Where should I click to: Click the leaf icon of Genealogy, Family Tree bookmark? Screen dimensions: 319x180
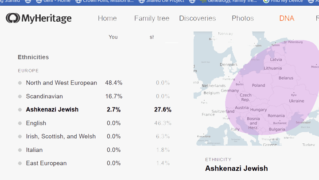[x=203, y=1]
